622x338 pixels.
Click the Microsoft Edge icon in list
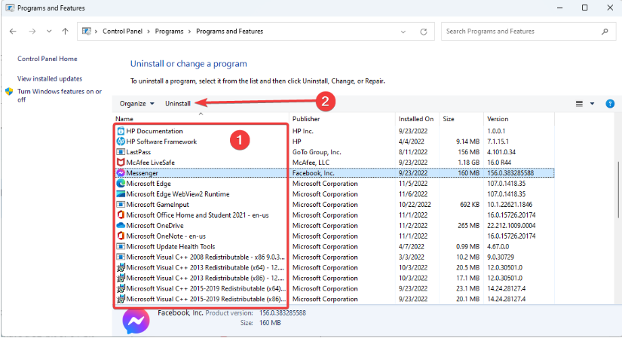pyautogui.click(x=121, y=183)
